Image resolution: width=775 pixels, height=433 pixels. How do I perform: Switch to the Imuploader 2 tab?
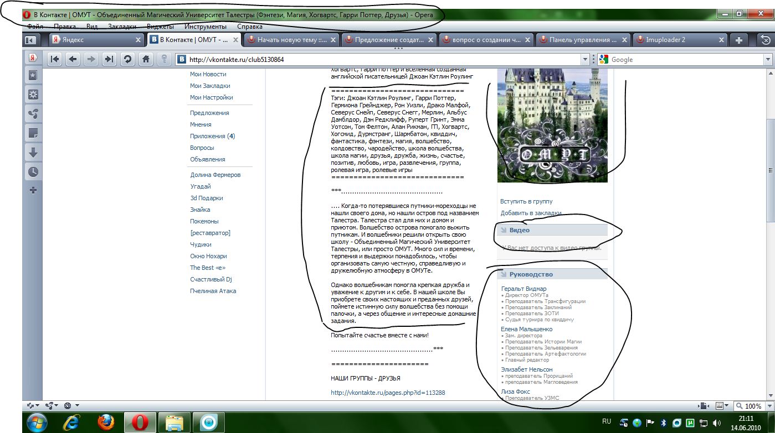[x=680, y=40]
